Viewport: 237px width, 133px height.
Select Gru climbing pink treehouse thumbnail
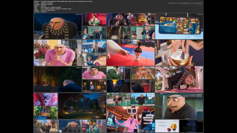[179, 79]
